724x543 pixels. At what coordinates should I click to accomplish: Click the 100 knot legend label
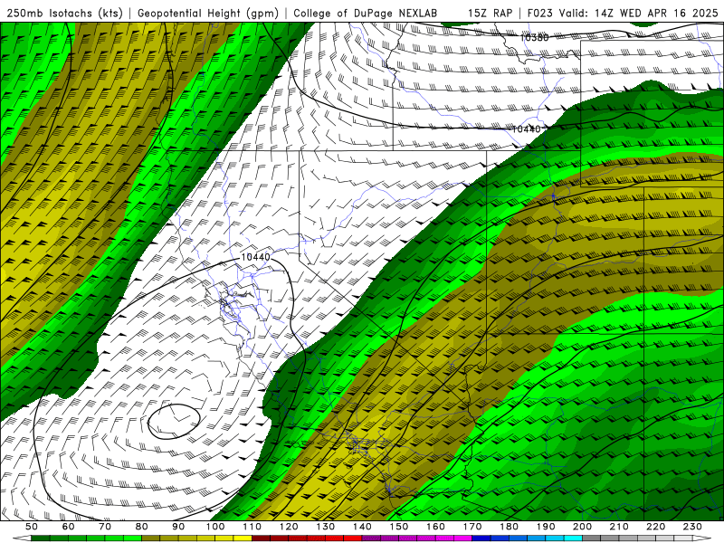pyautogui.click(x=215, y=527)
